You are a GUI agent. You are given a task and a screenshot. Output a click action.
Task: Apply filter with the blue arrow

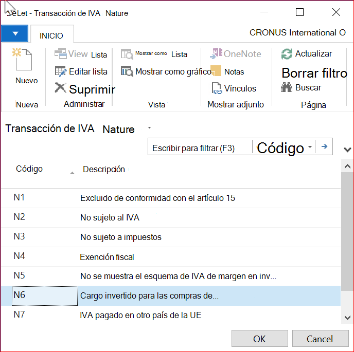point(324,146)
